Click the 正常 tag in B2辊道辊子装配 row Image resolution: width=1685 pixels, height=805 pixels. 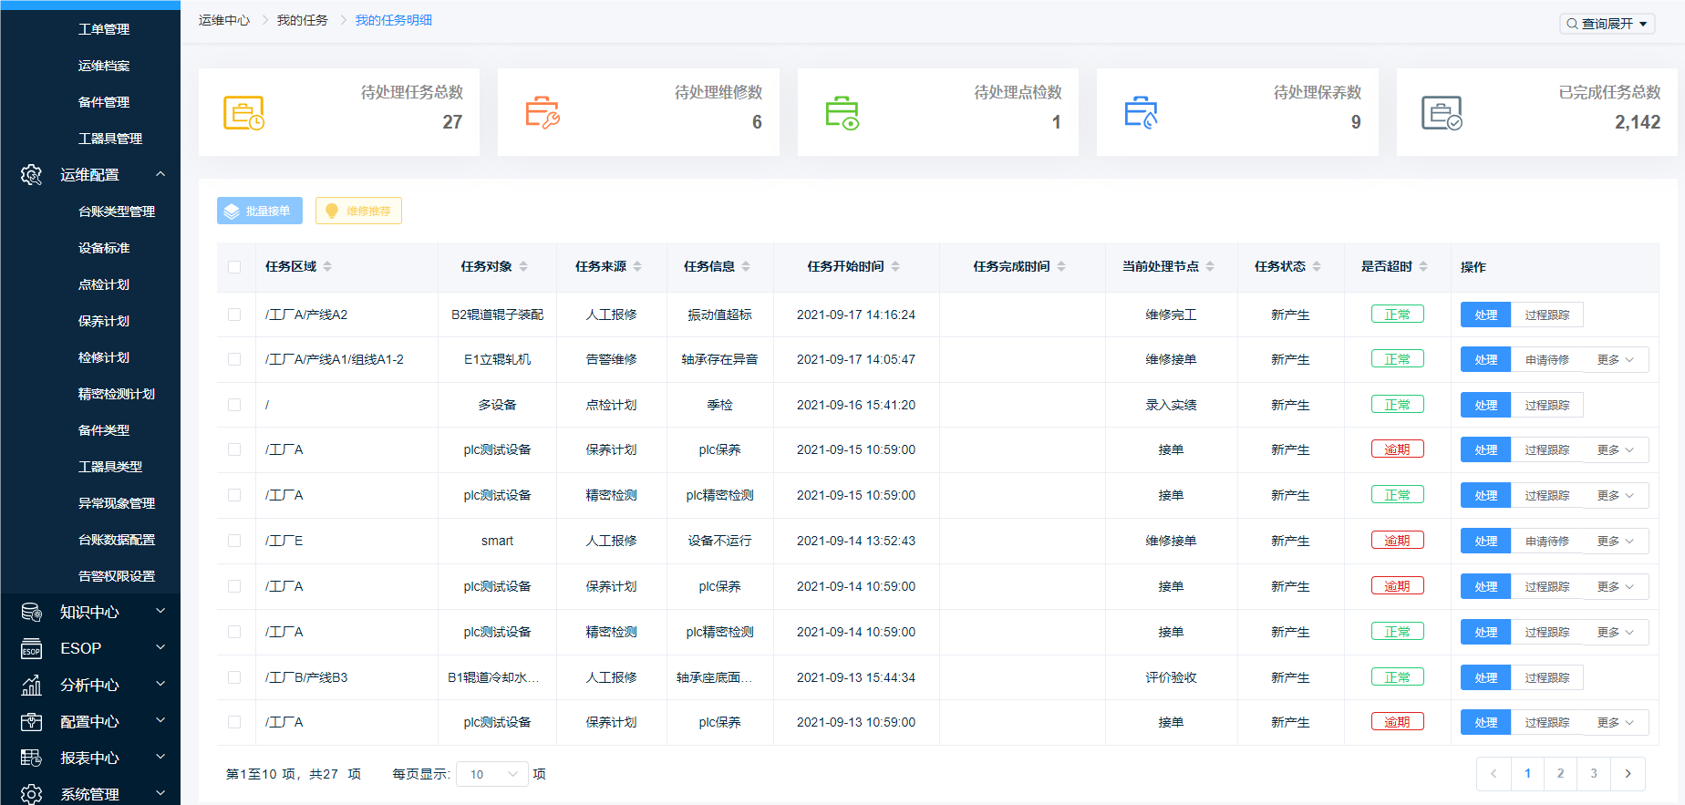[1398, 315]
